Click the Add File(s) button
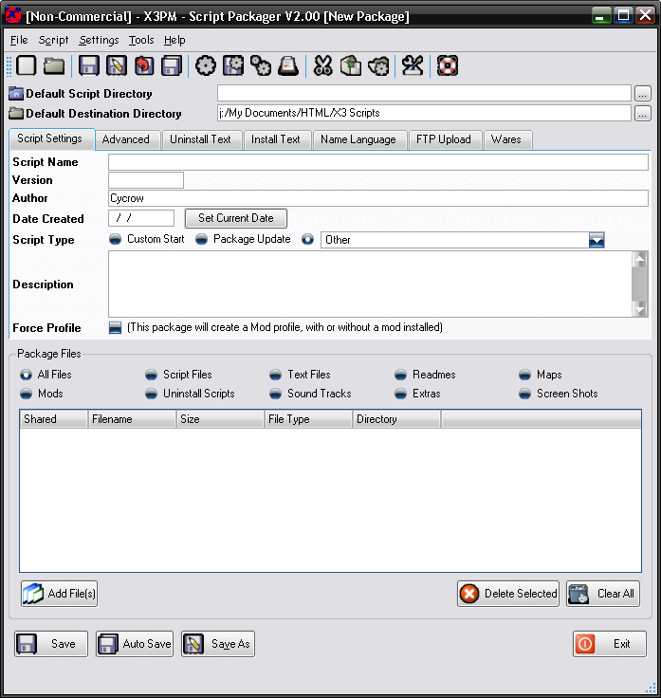 pos(60,594)
